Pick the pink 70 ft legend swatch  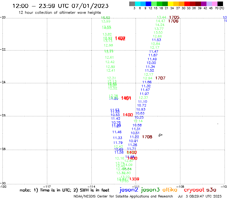[x=214, y=4]
